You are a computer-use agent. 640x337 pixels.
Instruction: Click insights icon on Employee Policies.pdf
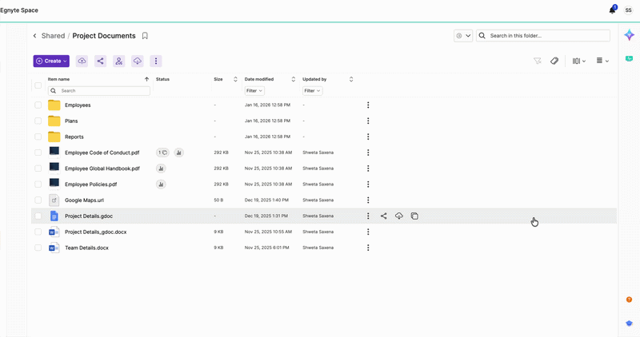161,184
